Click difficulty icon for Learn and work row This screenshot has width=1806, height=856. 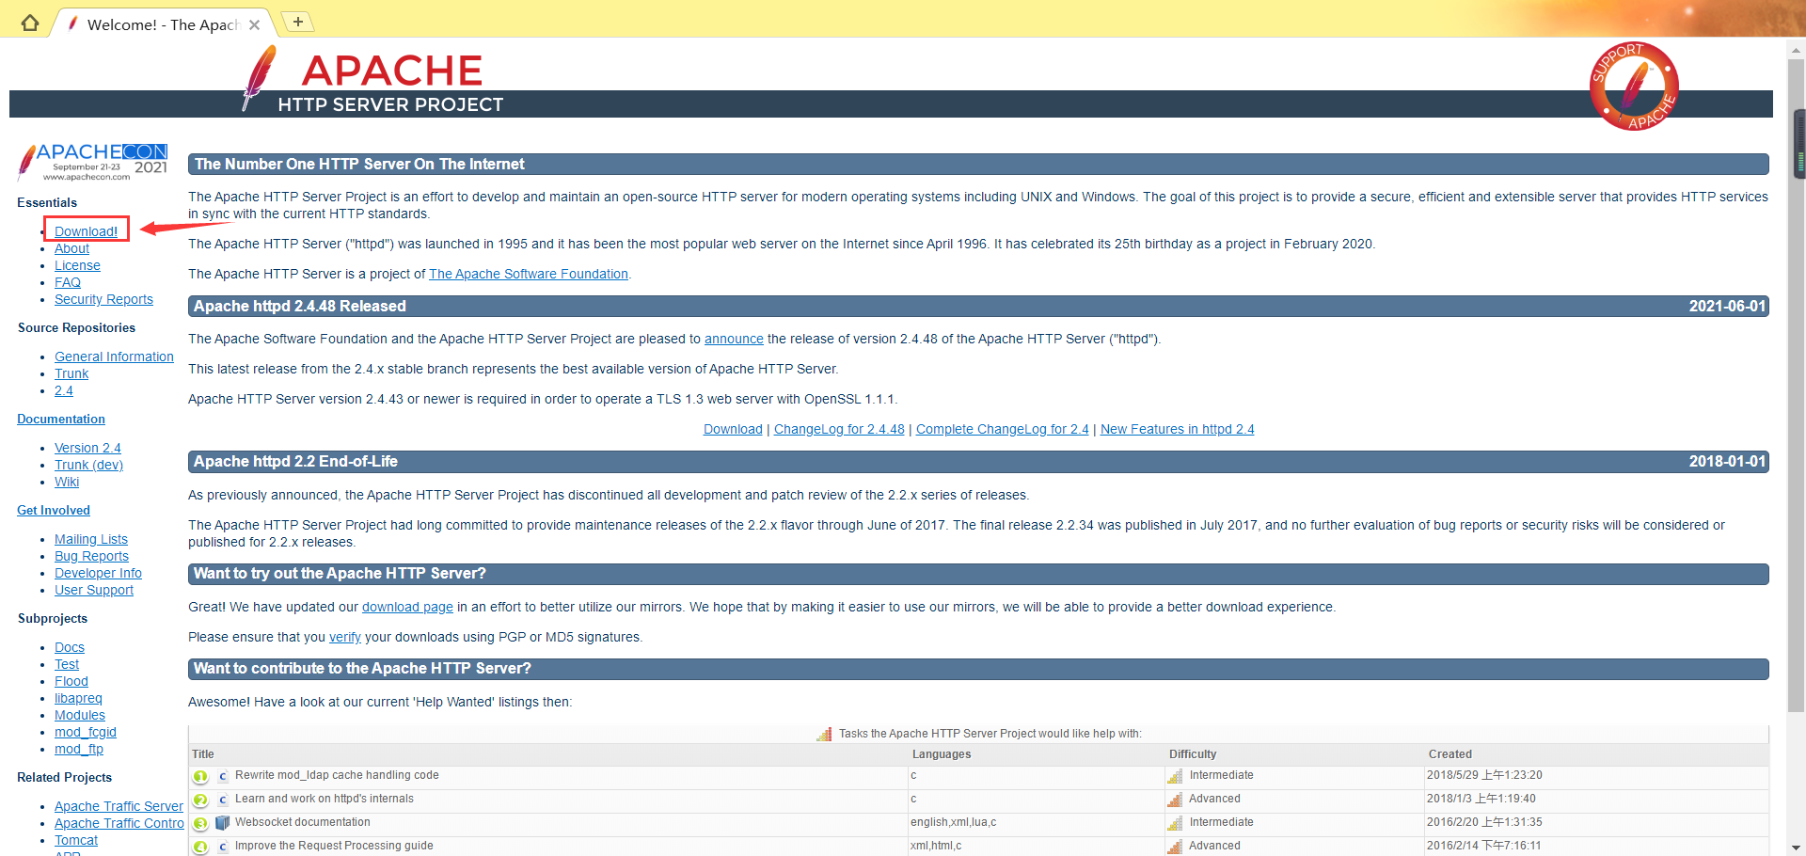click(x=1175, y=800)
